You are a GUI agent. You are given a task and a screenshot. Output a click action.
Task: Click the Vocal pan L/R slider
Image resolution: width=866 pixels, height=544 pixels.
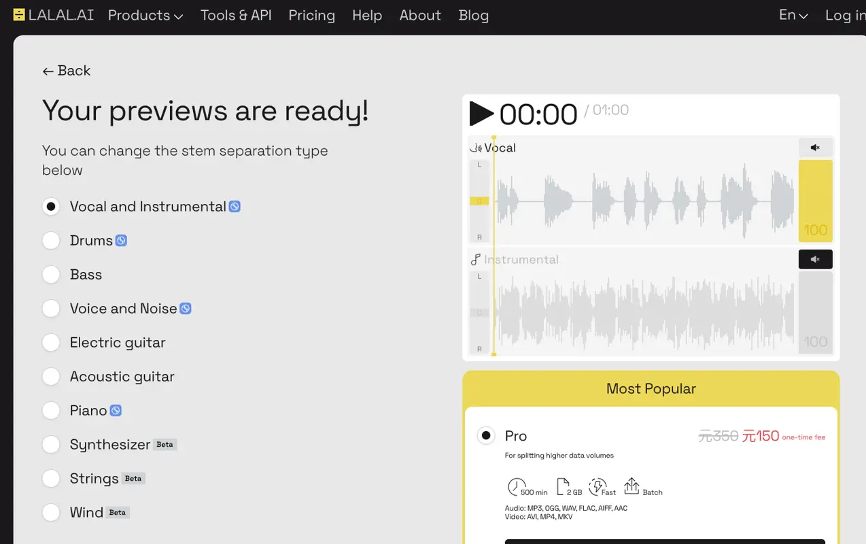479,201
